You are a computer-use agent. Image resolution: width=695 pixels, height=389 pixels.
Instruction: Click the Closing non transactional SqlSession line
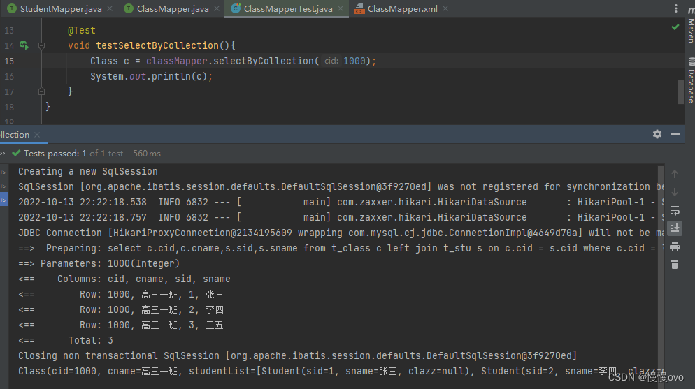coord(297,355)
